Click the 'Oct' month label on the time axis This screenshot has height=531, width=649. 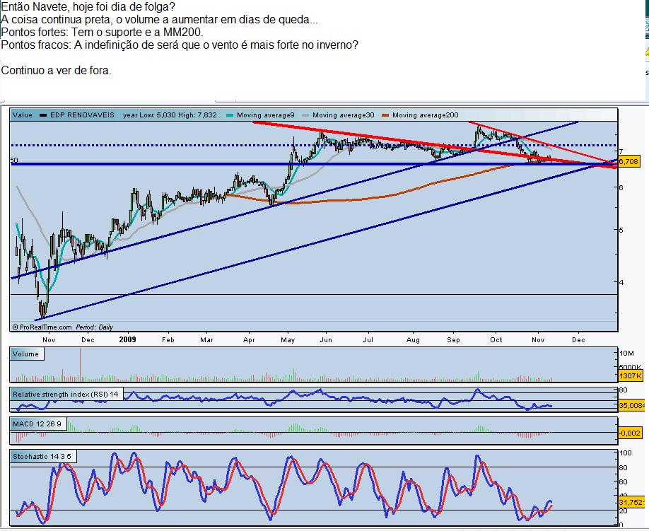point(496,340)
